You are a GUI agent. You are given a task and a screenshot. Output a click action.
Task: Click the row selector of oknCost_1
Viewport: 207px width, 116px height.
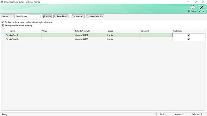point(3,35)
